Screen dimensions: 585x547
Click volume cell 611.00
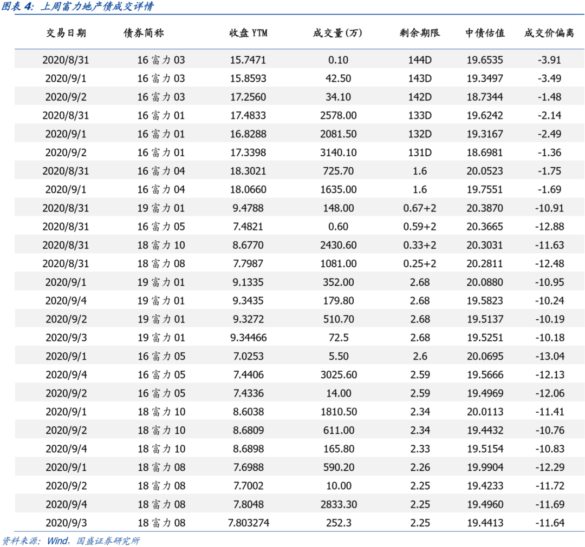pos(339,430)
